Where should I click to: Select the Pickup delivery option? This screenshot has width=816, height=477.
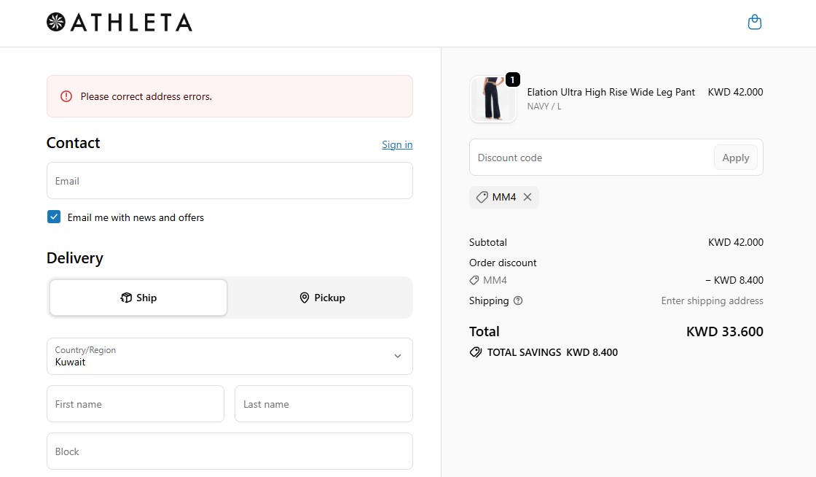(x=322, y=298)
